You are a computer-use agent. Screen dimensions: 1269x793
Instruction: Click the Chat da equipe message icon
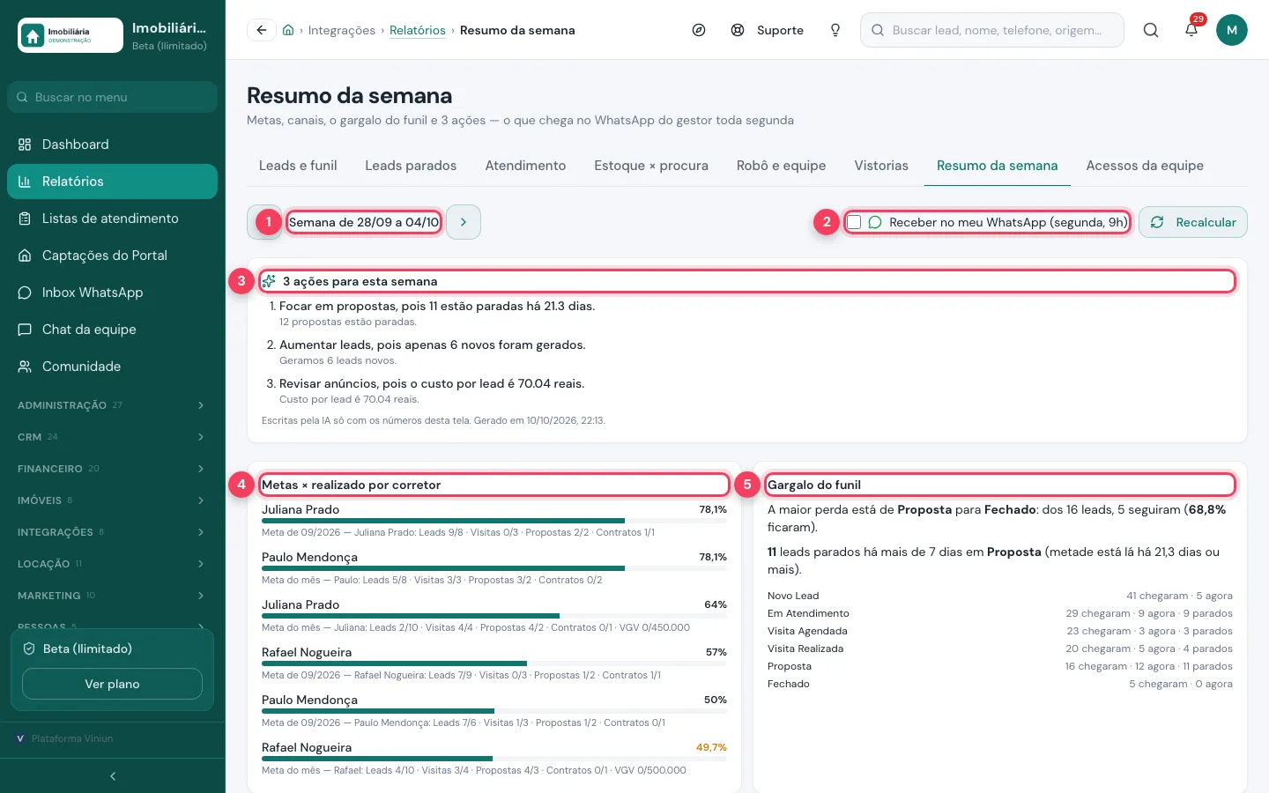tap(25, 330)
